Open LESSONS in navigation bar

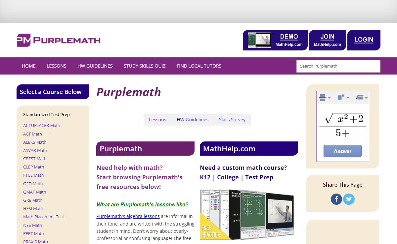pos(57,66)
